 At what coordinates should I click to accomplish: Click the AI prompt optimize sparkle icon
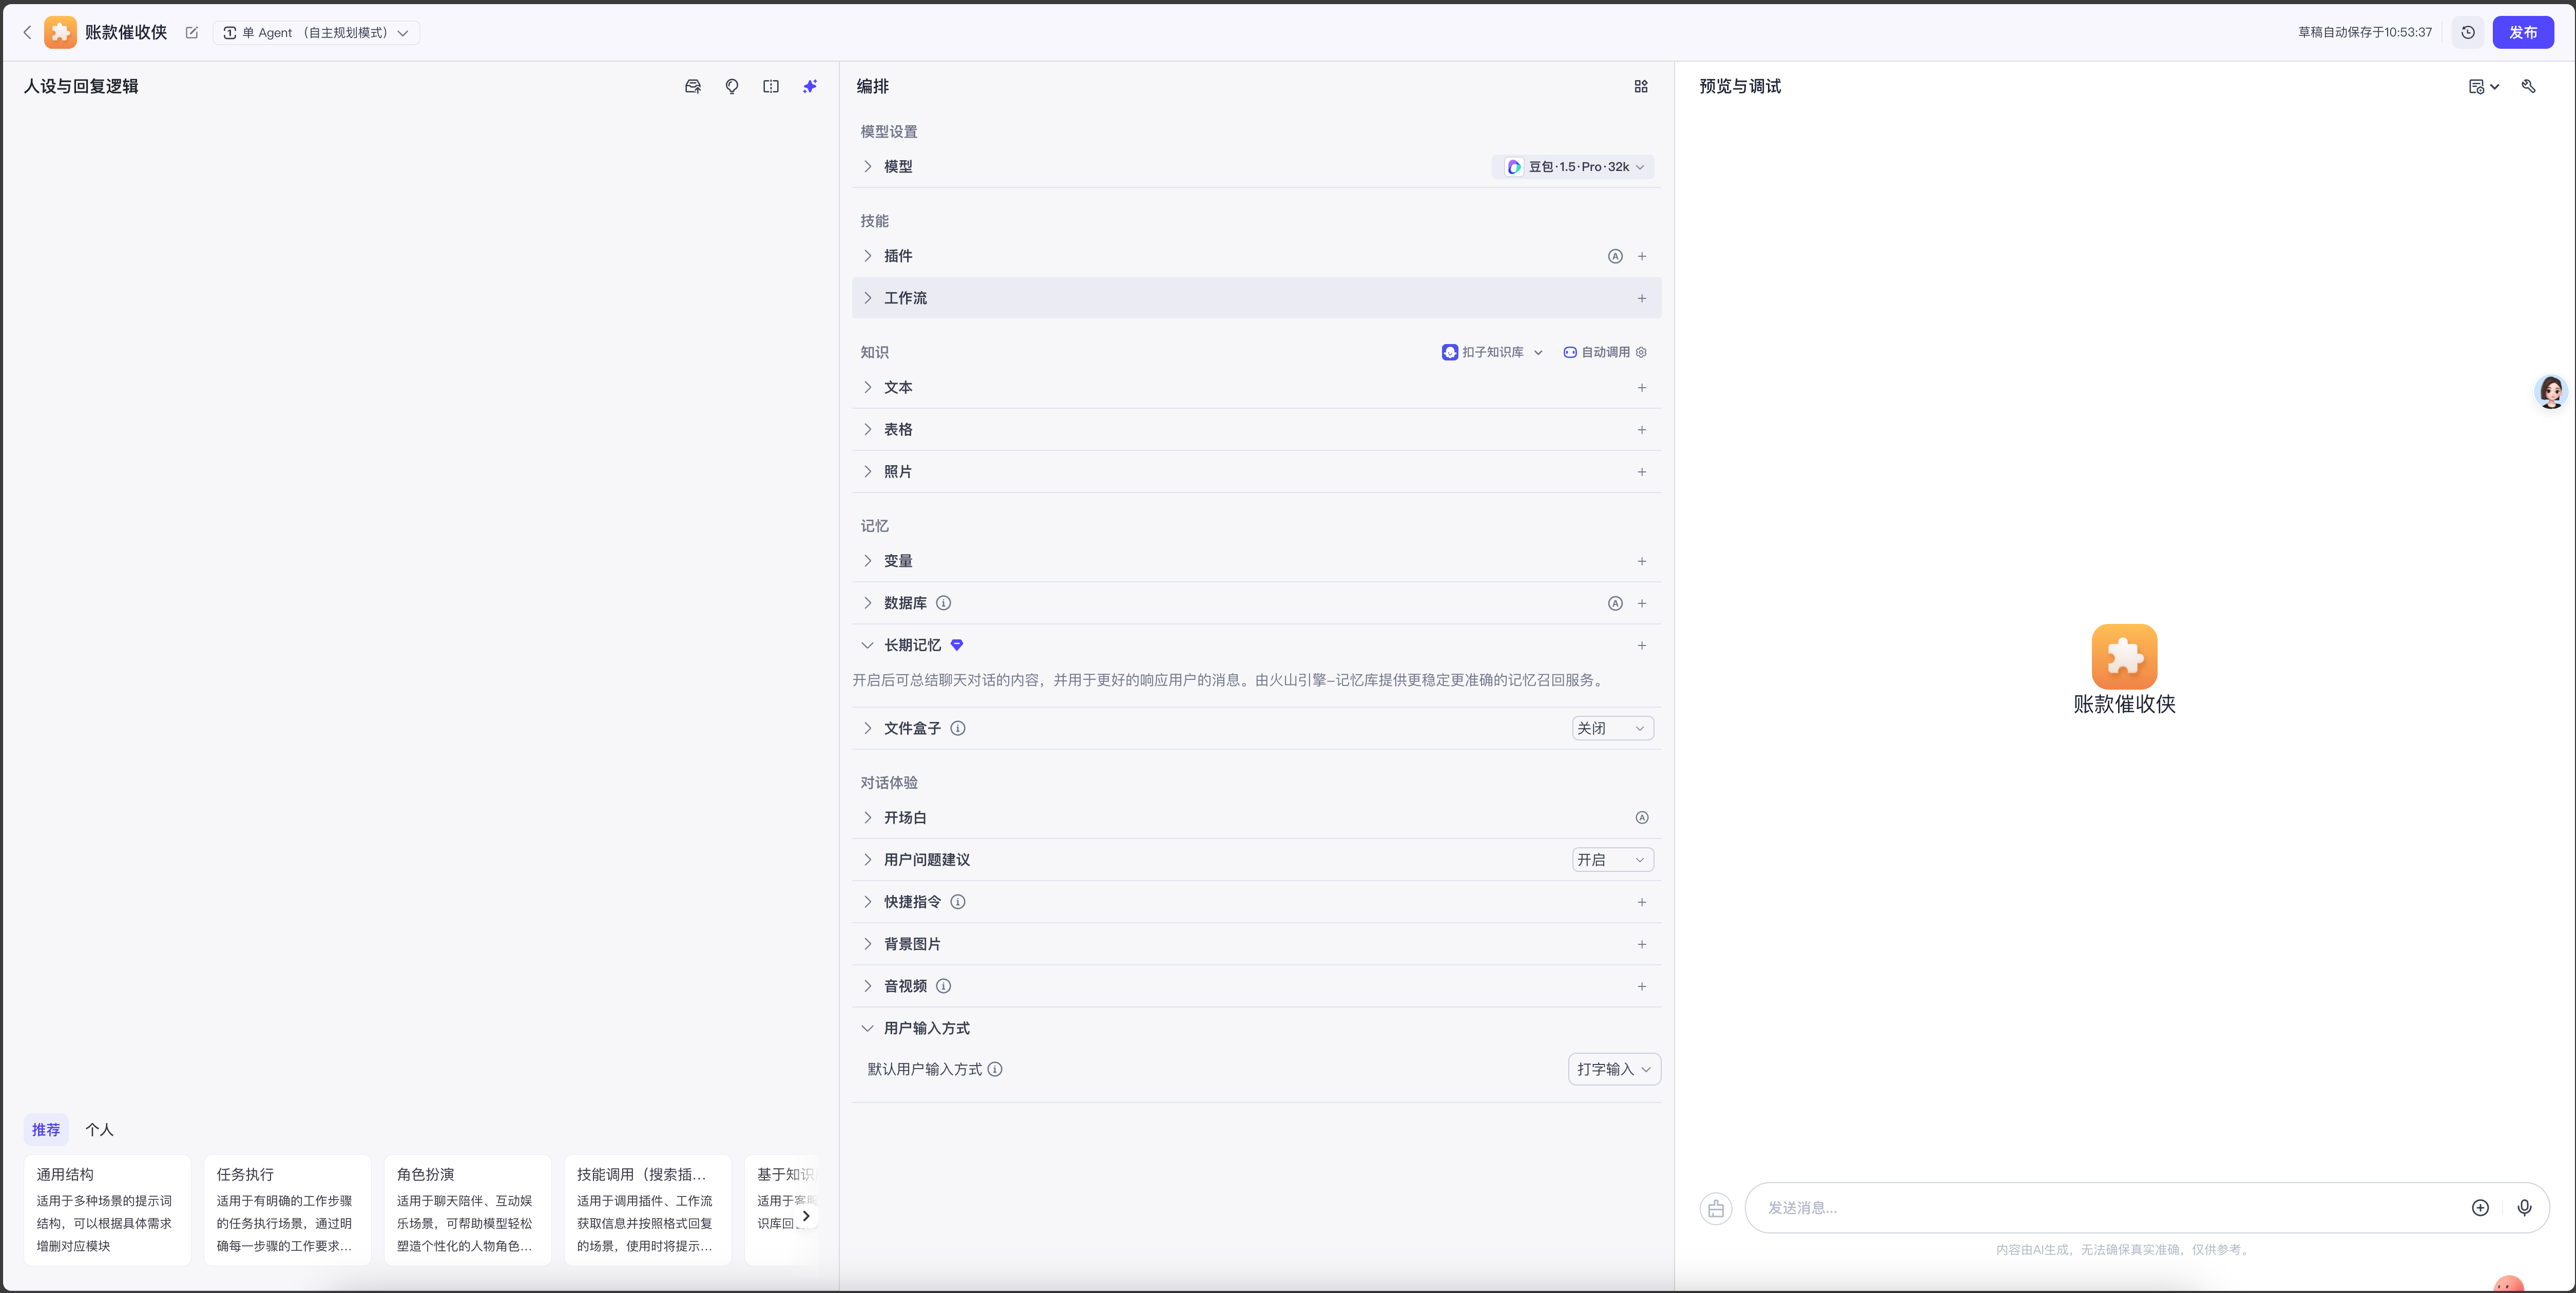point(809,87)
